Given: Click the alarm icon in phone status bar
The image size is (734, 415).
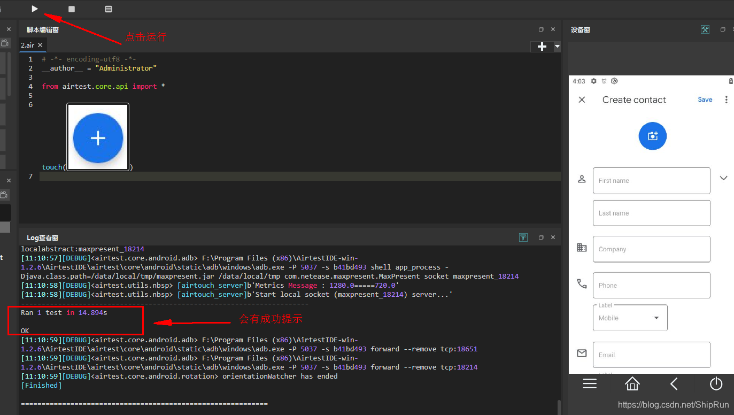Looking at the screenshot, I should click(x=604, y=81).
